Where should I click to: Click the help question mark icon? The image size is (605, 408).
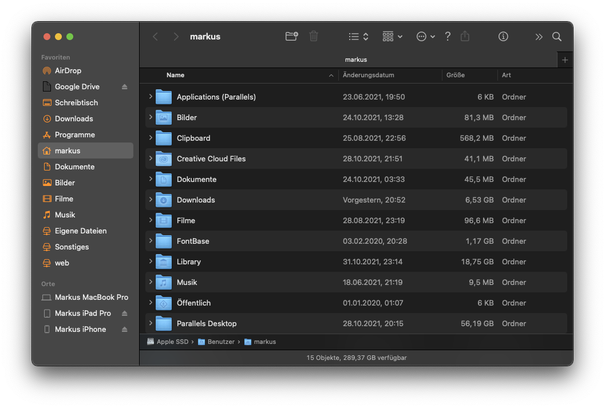[x=448, y=37]
